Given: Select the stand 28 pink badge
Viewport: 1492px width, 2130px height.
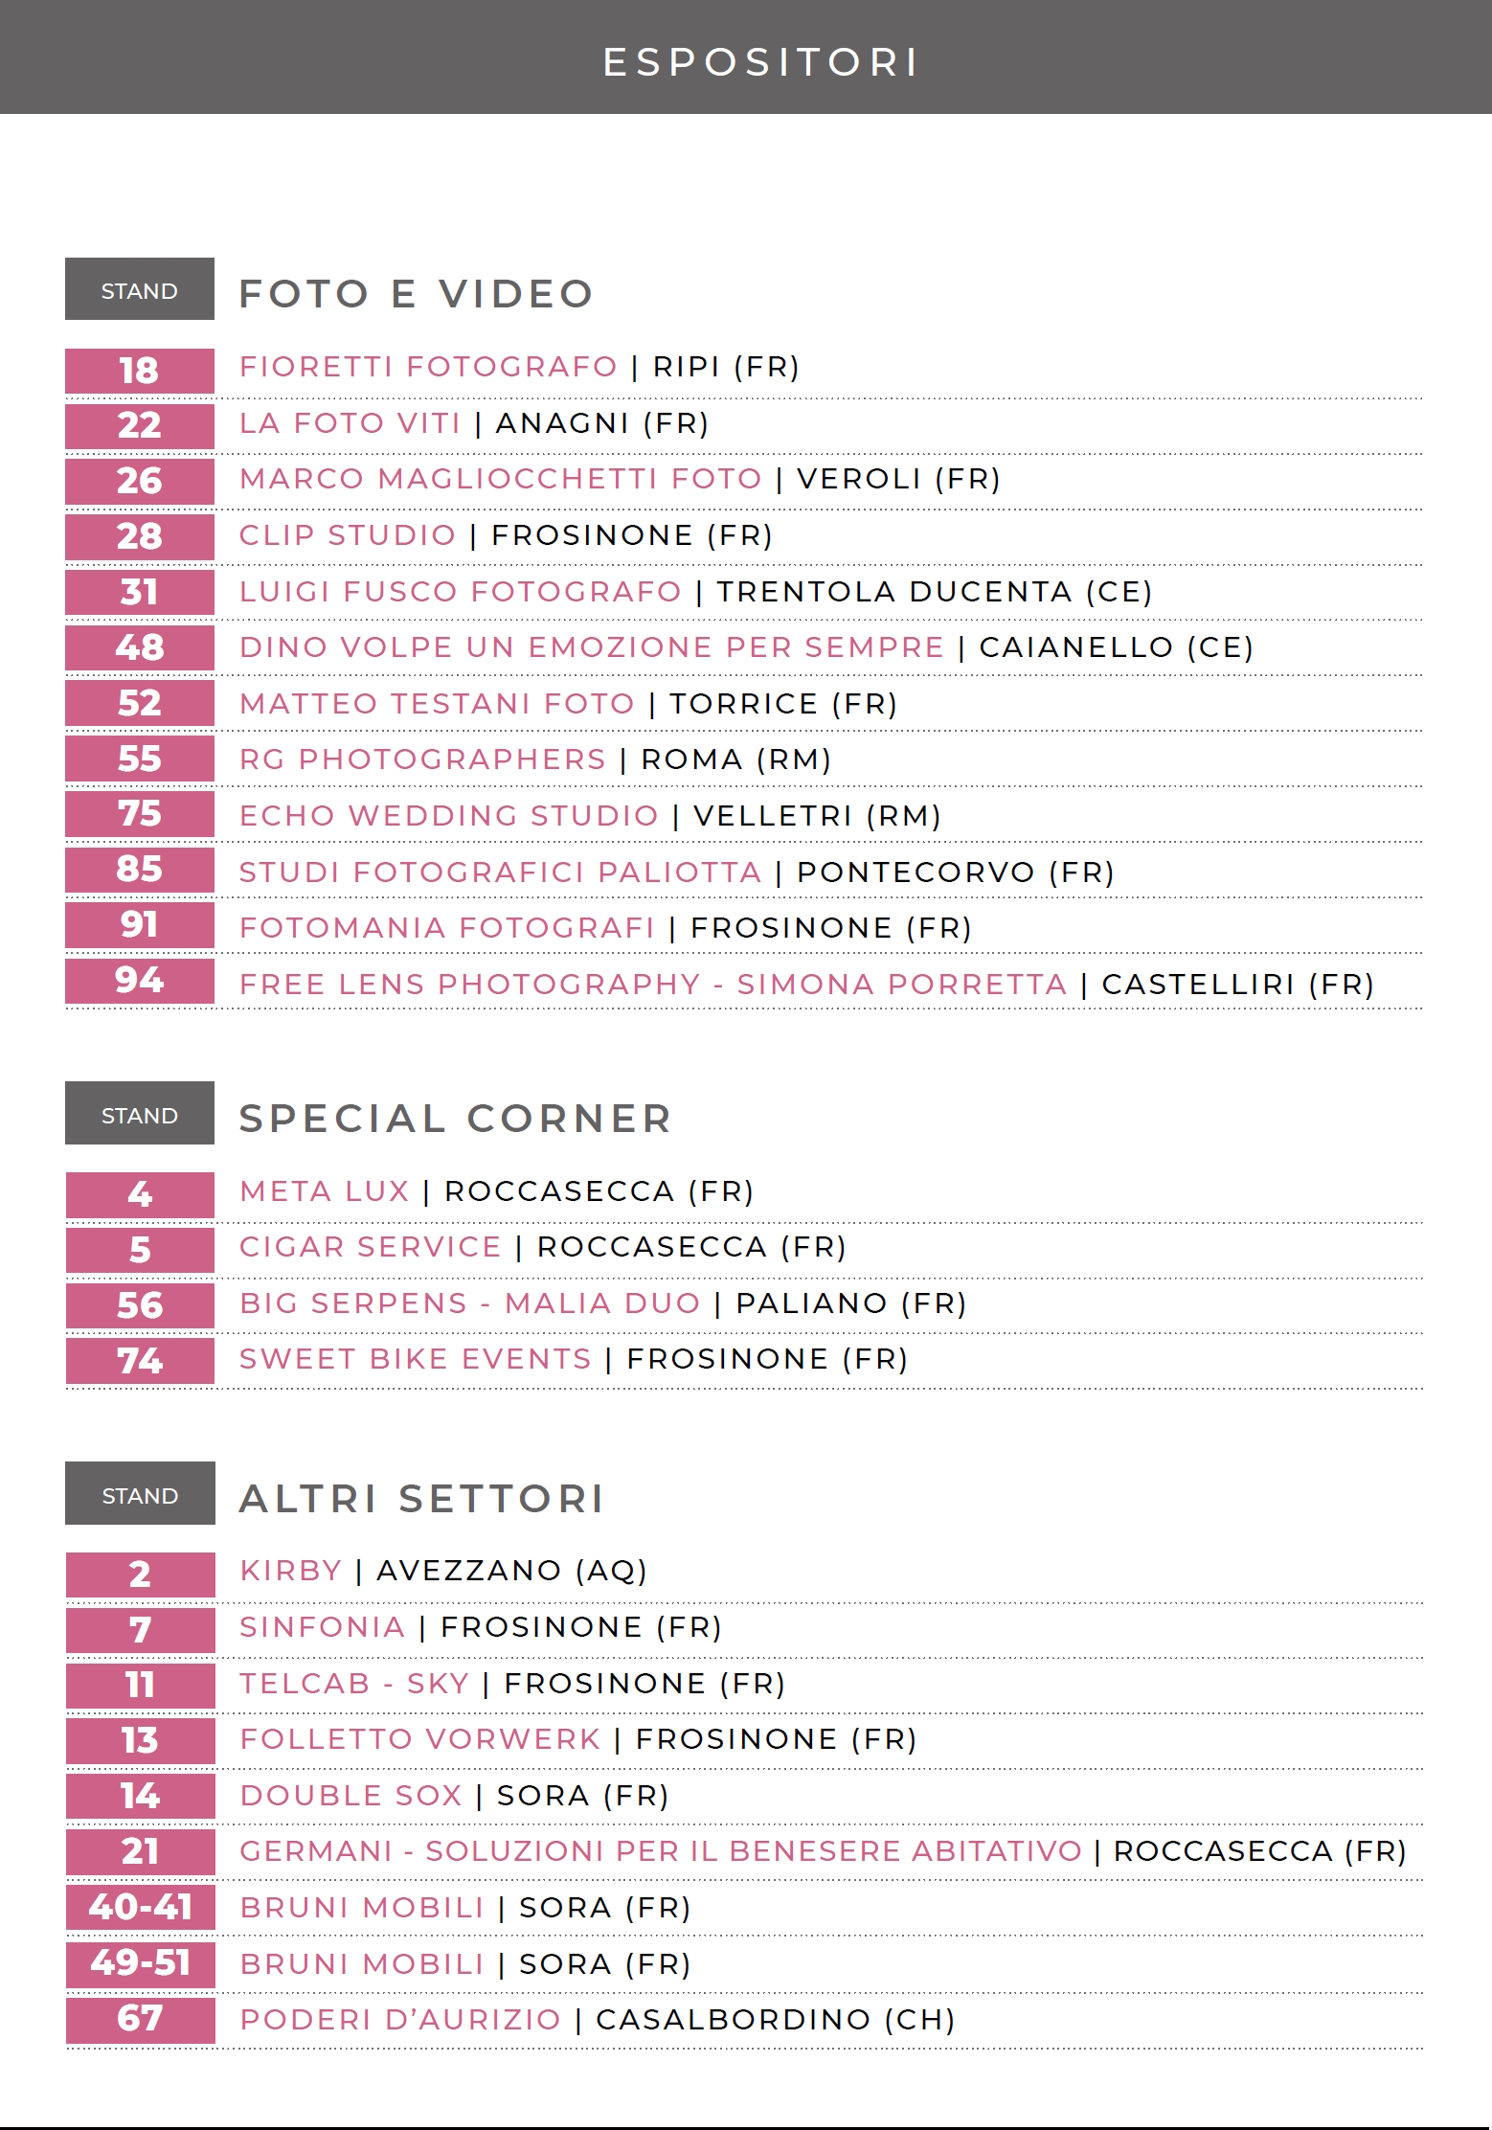Looking at the screenshot, I should (x=140, y=536).
